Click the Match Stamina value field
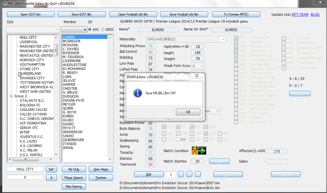Screen dimensions: 327x193 point(197,161)
